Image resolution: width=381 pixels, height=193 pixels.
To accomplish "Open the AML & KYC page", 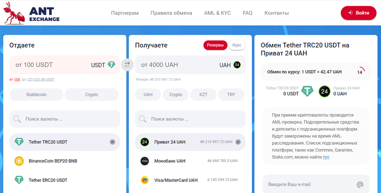I will point(217,13).
